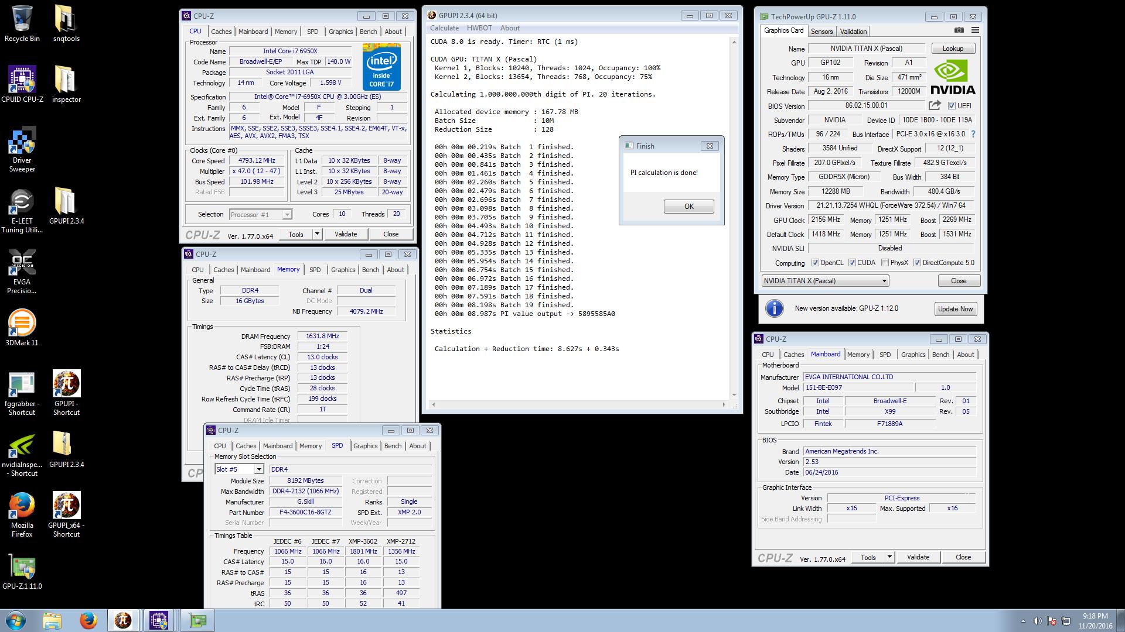Show hidden tray icons arrow
1125x632 pixels.
tap(1023, 621)
